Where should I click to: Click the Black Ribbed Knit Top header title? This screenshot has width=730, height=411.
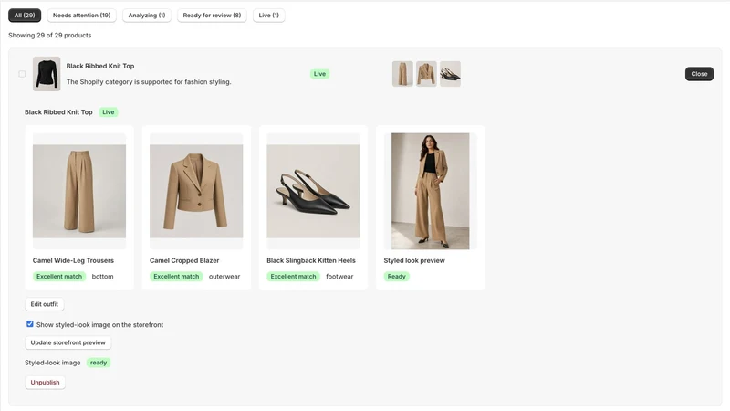(x=100, y=66)
